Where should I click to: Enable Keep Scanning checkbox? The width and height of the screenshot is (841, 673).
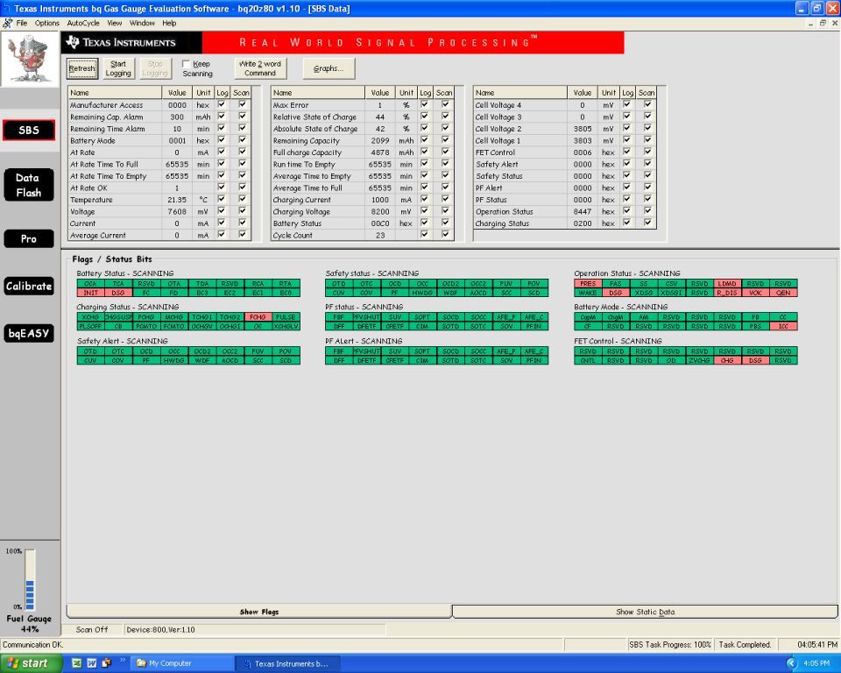186,64
